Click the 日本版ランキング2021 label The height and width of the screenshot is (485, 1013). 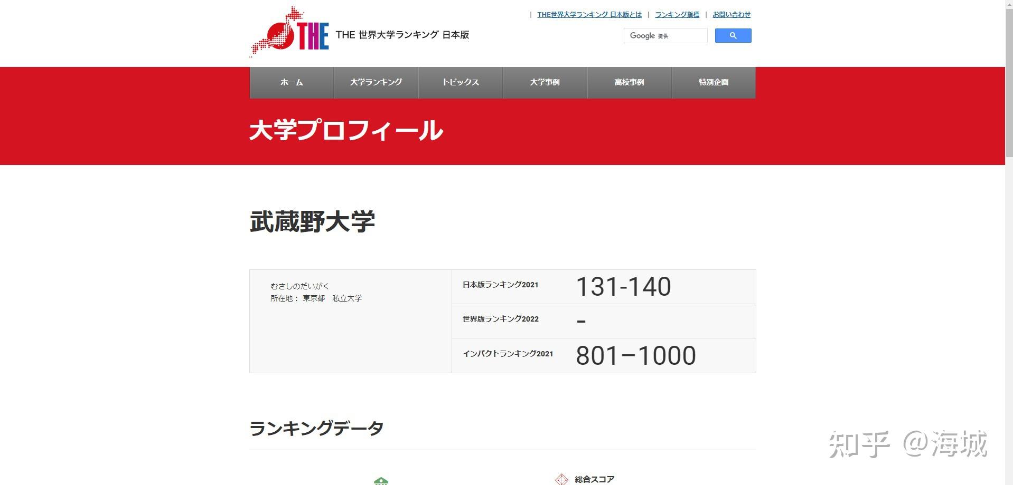coord(500,285)
